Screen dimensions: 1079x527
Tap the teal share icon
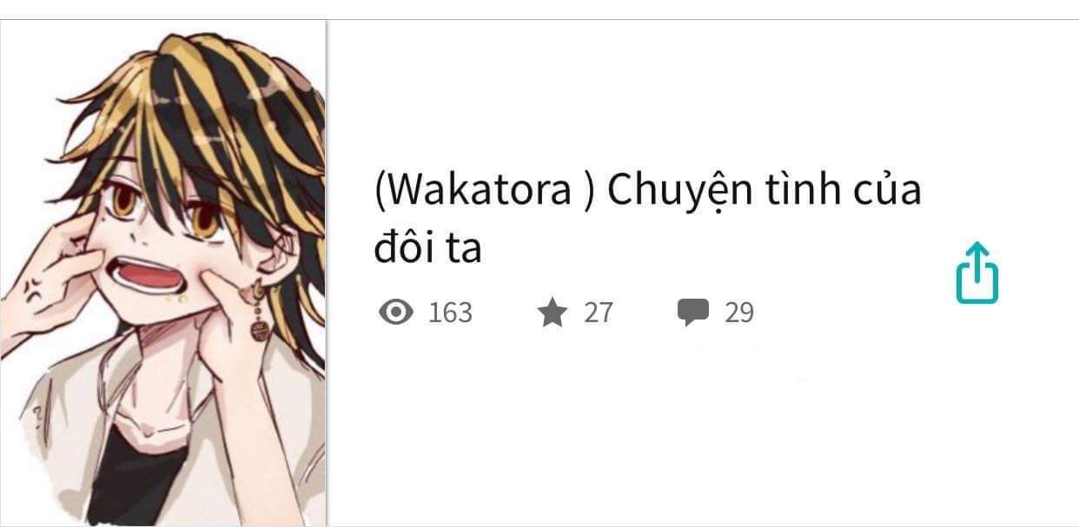click(x=977, y=273)
